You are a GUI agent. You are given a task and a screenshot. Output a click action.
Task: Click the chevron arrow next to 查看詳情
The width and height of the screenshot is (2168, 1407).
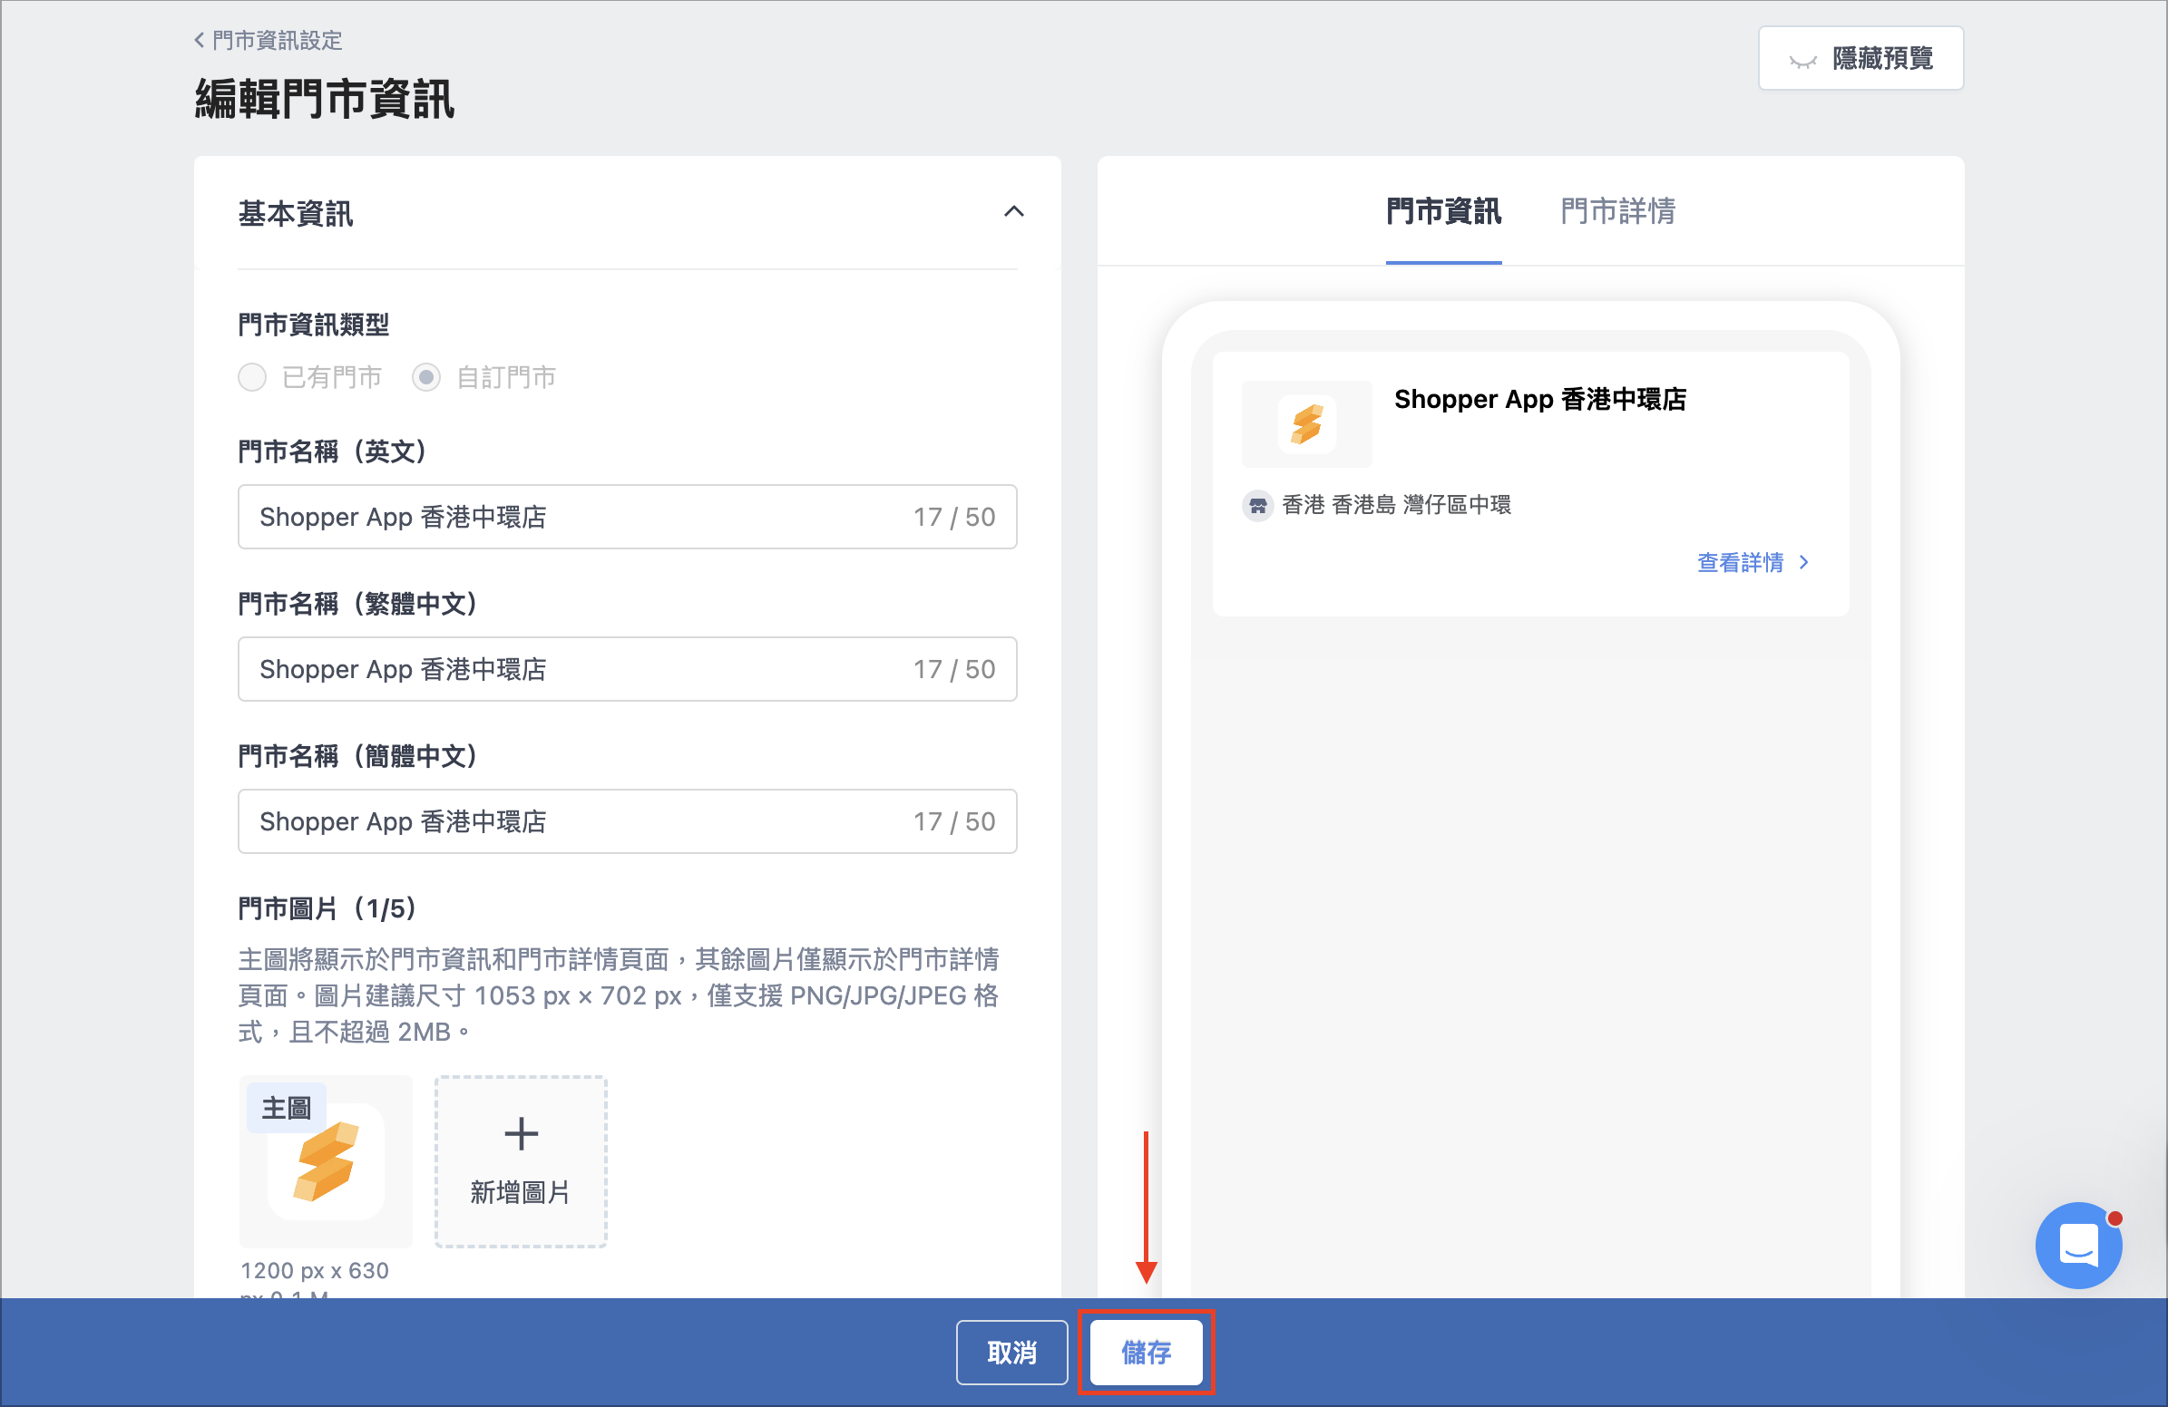1803,562
